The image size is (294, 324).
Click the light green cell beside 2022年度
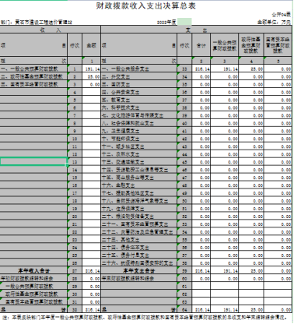[184, 22]
